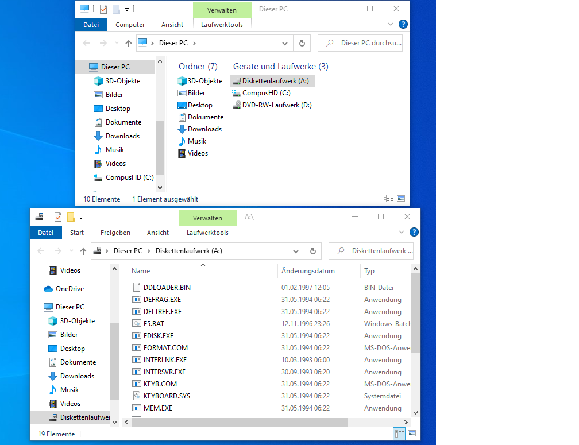Select DDLOADER.BIN file
This screenshot has height=445, width=579.
[161, 288]
